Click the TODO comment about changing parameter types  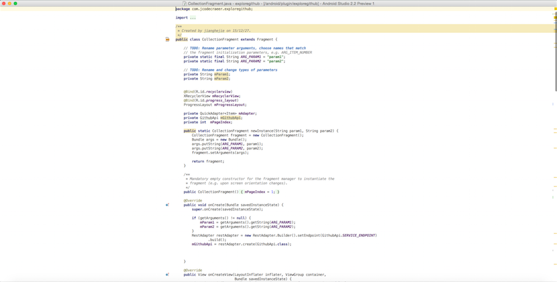(x=230, y=70)
